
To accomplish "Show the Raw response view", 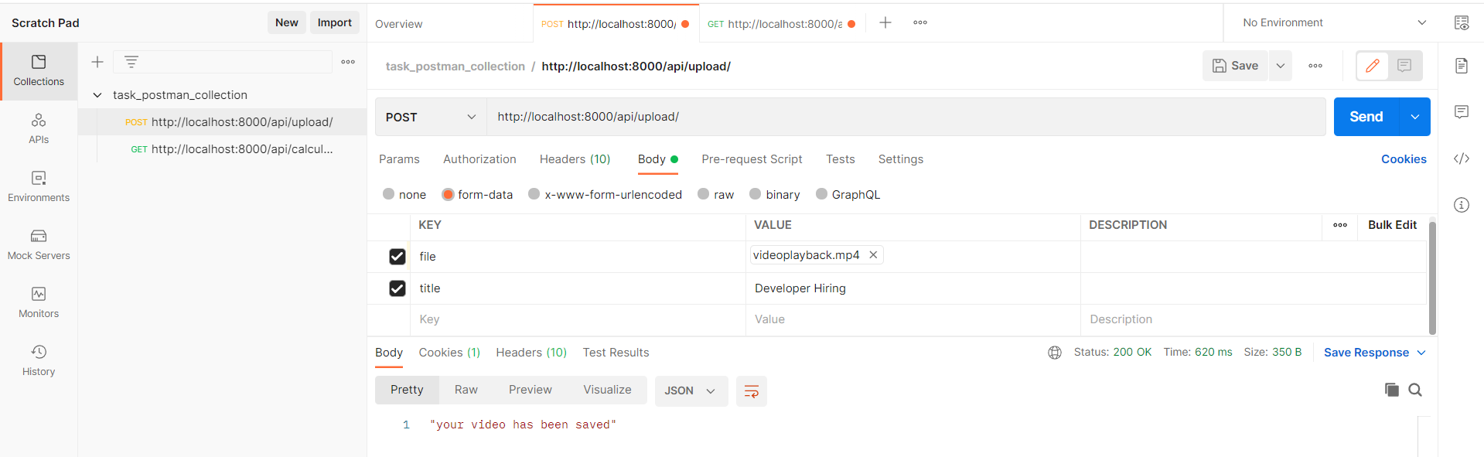I will 466,390.
